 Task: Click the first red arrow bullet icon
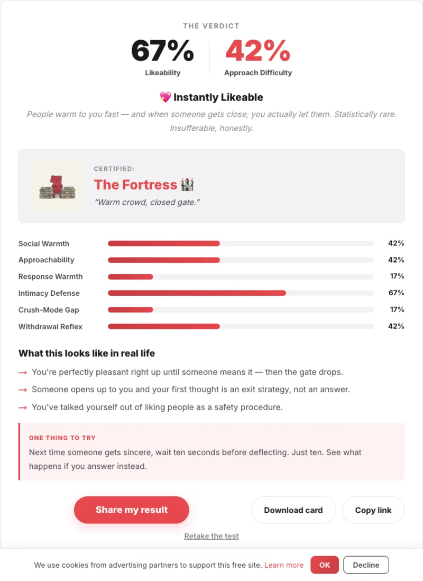click(x=23, y=373)
